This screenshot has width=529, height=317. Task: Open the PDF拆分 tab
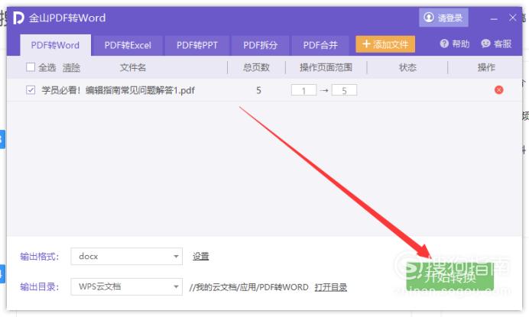click(260, 45)
